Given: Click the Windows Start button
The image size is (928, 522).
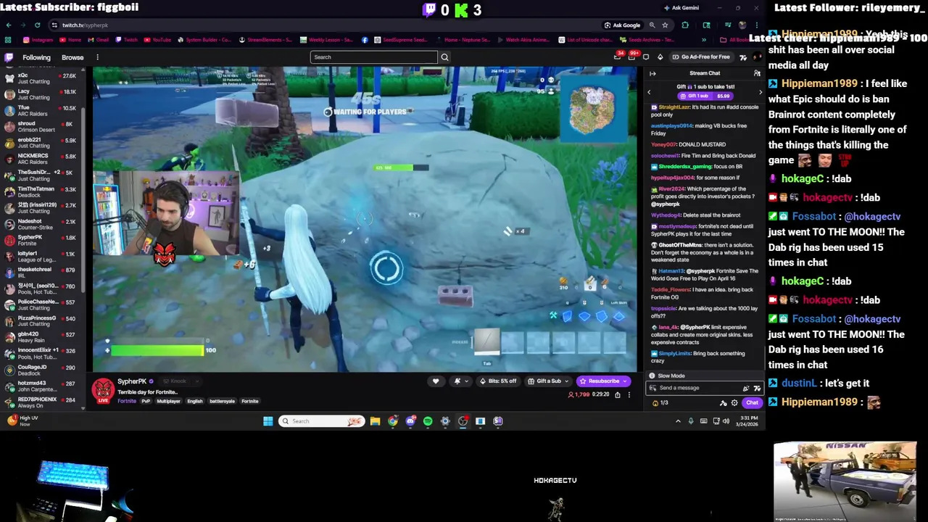Looking at the screenshot, I should (268, 421).
